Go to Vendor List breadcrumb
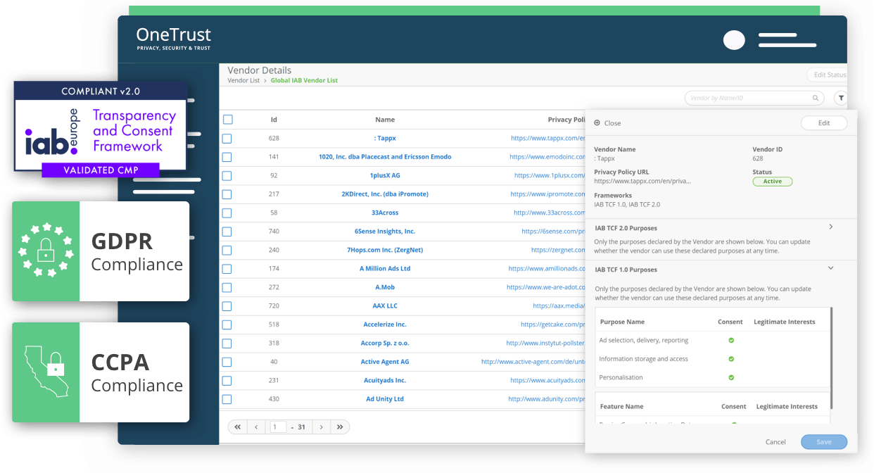This screenshot has width=874, height=473. pos(243,81)
